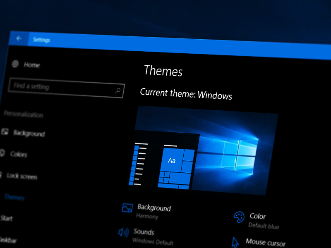331x248 pixels.
Task: Open the Colors page from the sidebar
Action: point(19,154)
